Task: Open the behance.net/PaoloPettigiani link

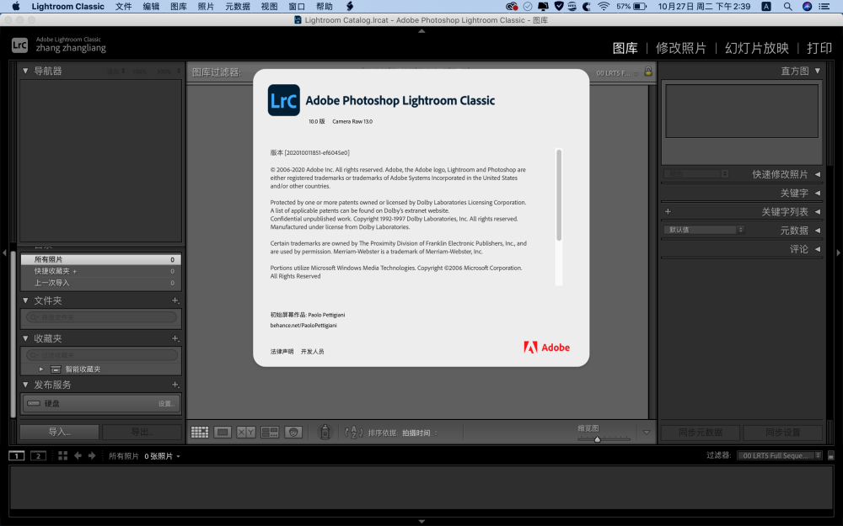Action: (x=303, y=325)
